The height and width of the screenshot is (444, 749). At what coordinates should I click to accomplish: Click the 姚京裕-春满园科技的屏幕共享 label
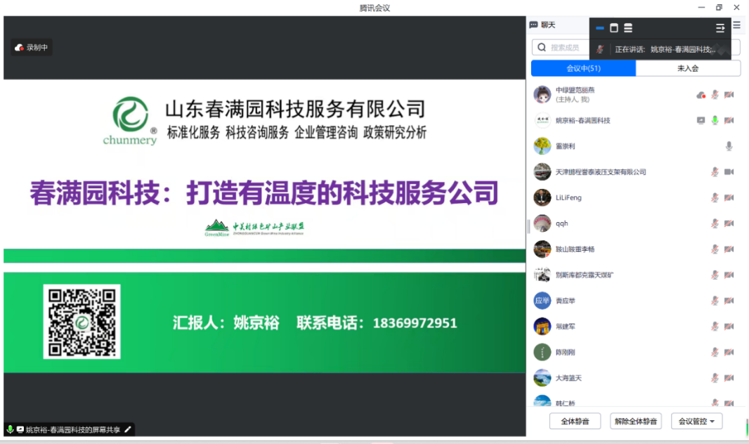tap(72, 430)
